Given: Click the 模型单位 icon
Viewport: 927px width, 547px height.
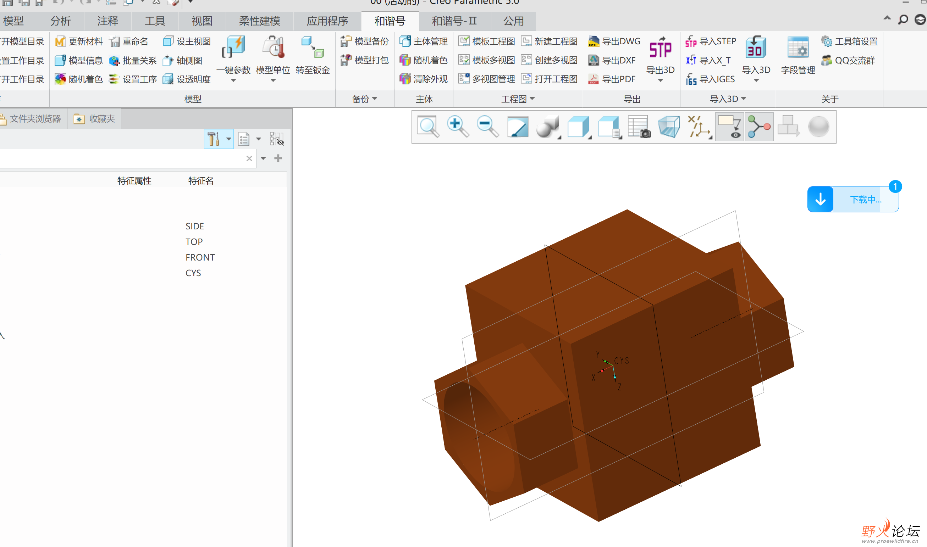Looking at the screenshot, I should 273,47.
